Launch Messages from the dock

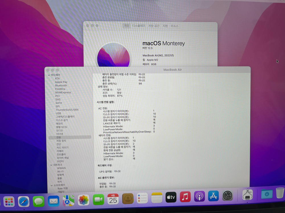point(38,201)
